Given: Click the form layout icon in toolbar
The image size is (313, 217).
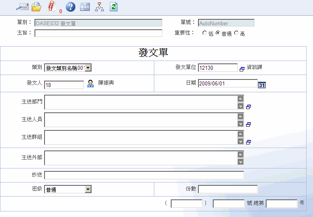Looking at the screenshot, I should point(85,6).
